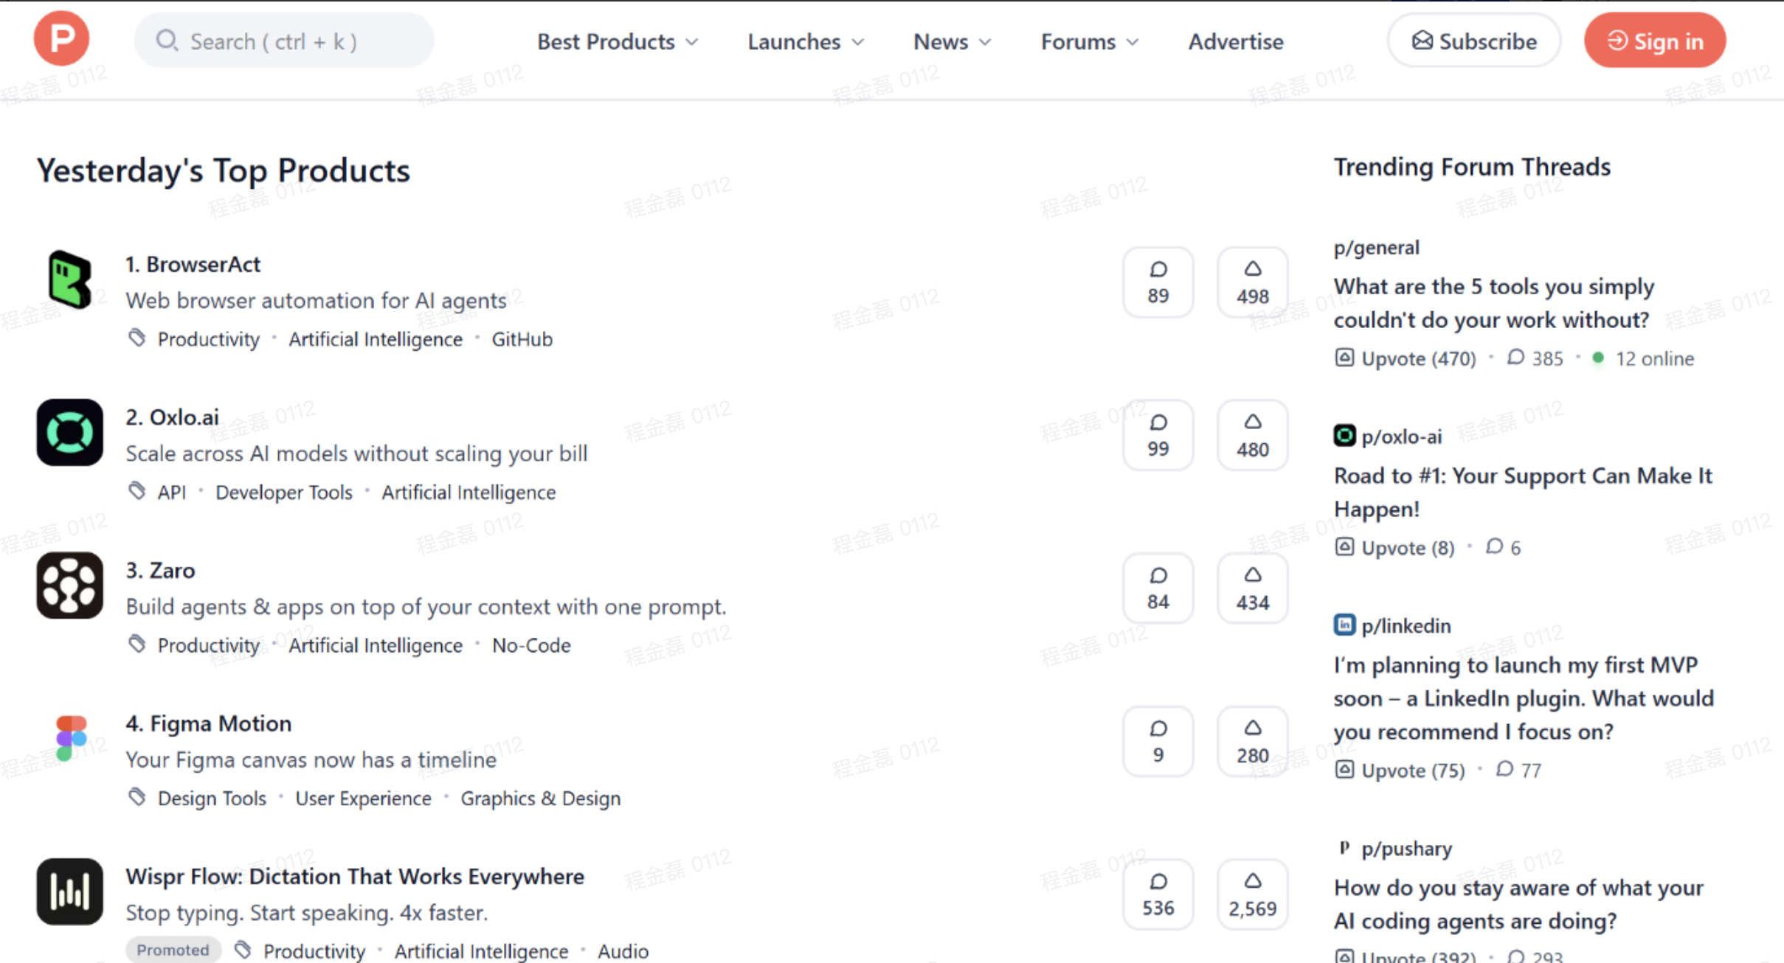Image resolution: width=1784 pixels, height=963 pixels.
Task: Expand the Forums dropdown
Action: coord(1090,41)
